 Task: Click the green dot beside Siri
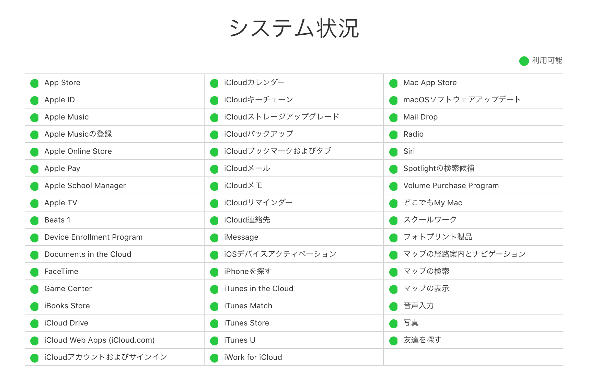(x=393, y=151)
